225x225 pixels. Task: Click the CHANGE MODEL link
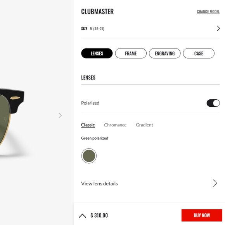click(208, 12)
